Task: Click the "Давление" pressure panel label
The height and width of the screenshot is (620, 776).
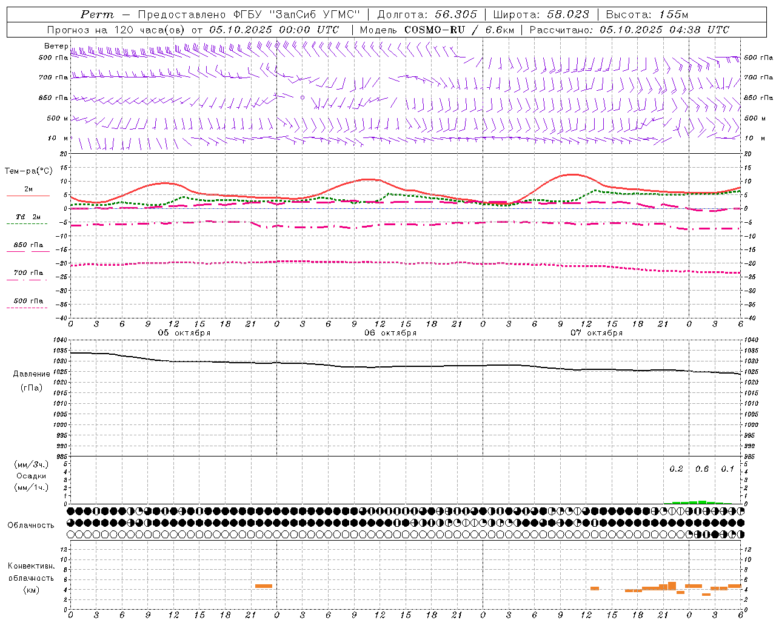Action: (32, 374)
